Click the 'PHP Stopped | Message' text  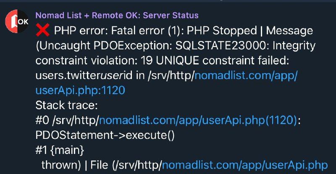[x=250, y=31]
